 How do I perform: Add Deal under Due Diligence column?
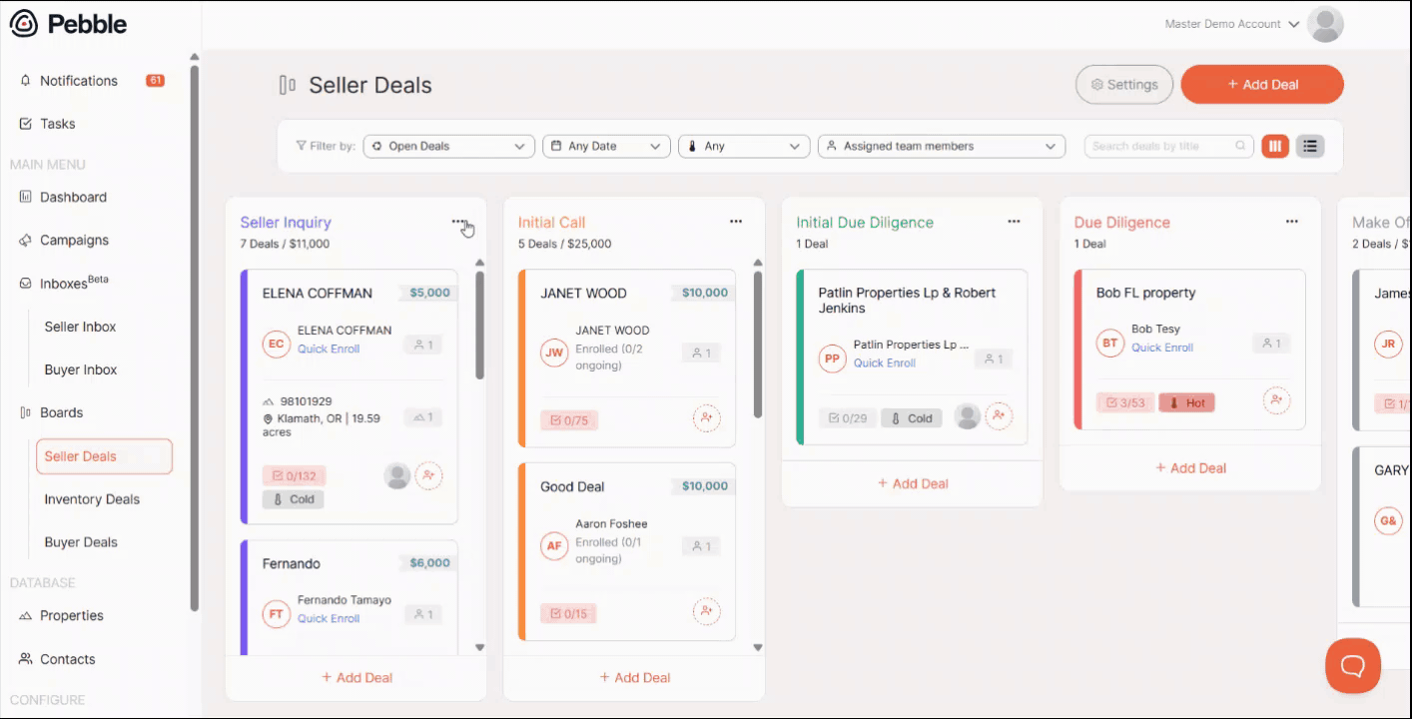pos(1190,467)
